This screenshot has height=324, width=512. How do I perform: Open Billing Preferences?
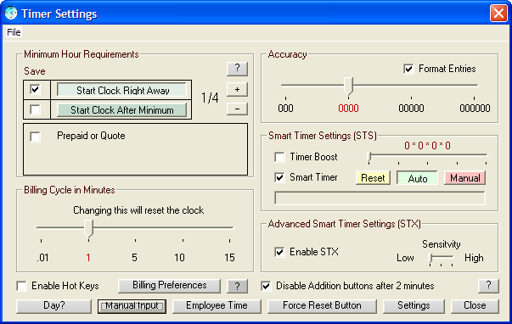click(169, 286)
